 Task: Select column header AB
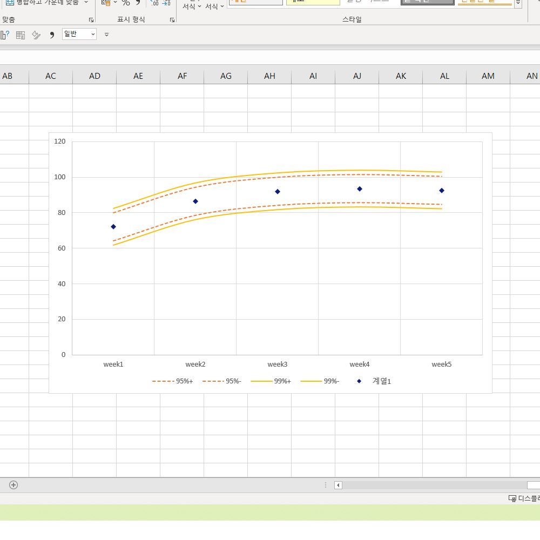14,76
